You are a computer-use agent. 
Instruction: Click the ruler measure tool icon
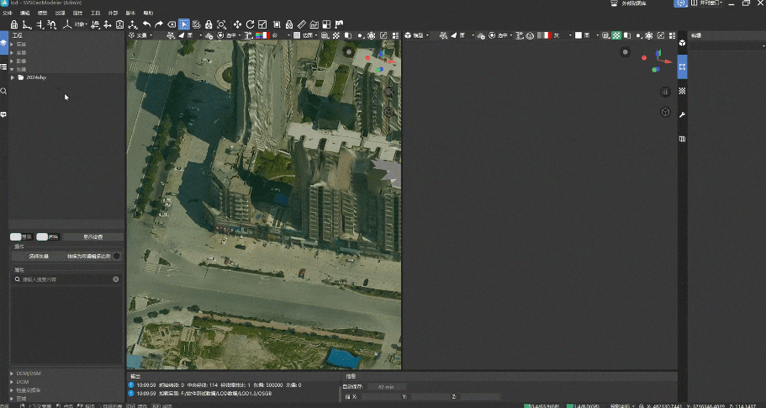click(302, 25)
